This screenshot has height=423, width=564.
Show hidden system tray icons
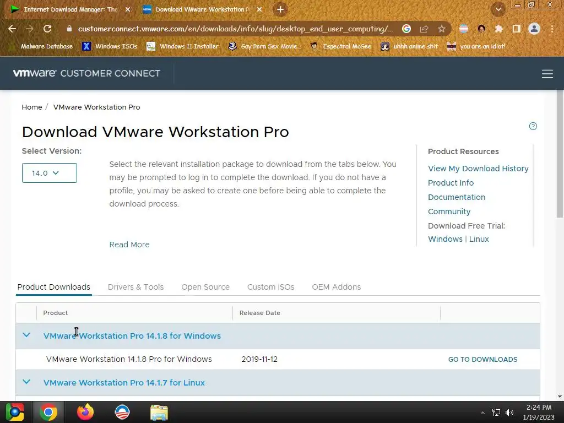[482, 413]
